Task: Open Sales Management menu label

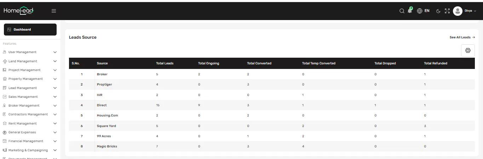Action: pyautogui.click(x=23, y=97)
